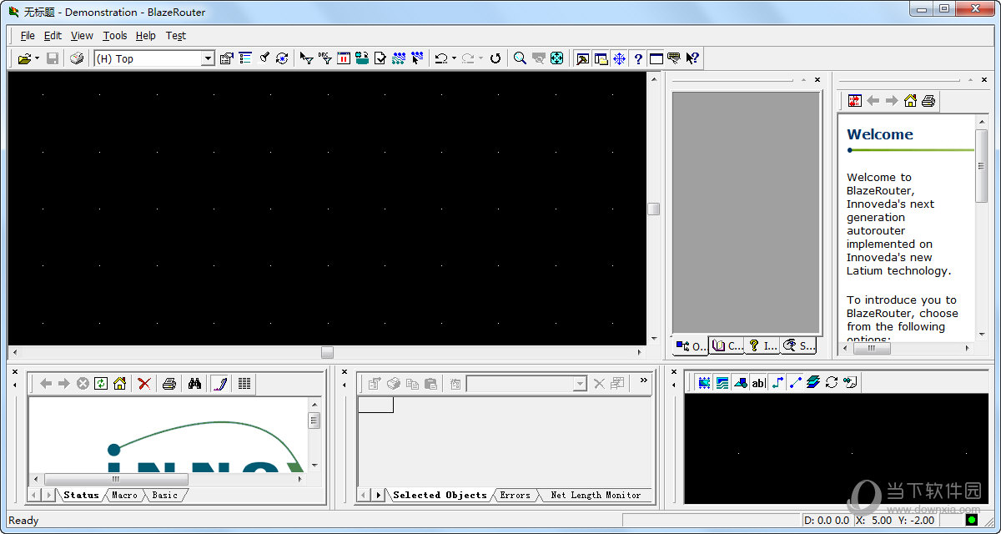
Task: Click the first project explorer tab labeled O...
Action: point(691,345)
